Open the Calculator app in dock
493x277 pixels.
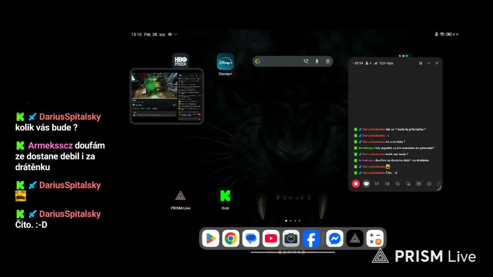coord(375,239)
